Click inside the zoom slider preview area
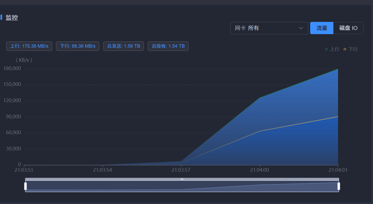Screen dimensions: 373x204 pyautogui.click(x=130, y=186)
